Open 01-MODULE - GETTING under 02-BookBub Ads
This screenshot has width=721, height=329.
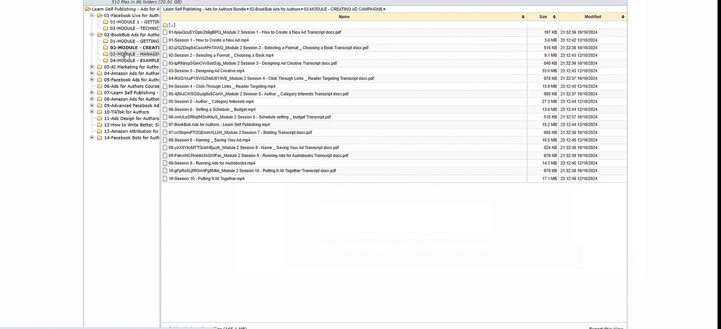(x=134, y=41)
